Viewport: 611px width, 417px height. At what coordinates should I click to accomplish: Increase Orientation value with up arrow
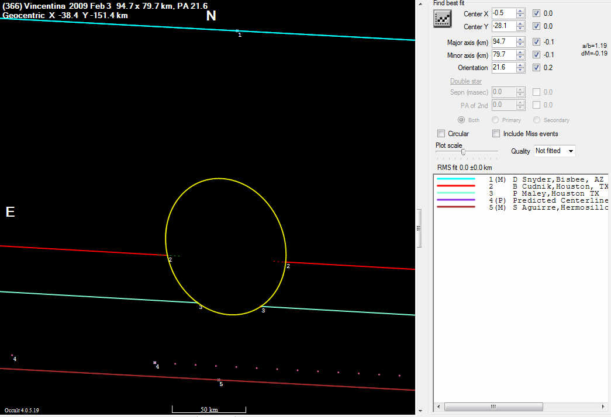tap(520, 65)
